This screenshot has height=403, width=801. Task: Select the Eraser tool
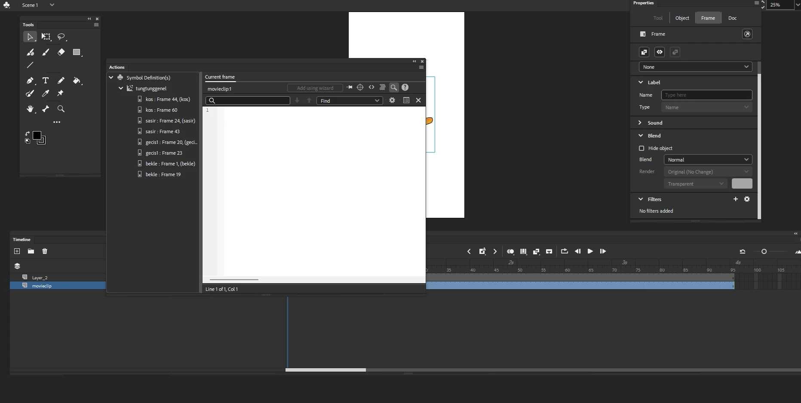(61, 52)
